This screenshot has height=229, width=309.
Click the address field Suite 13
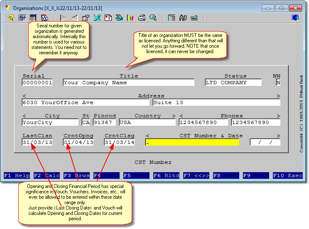[216, 102]
